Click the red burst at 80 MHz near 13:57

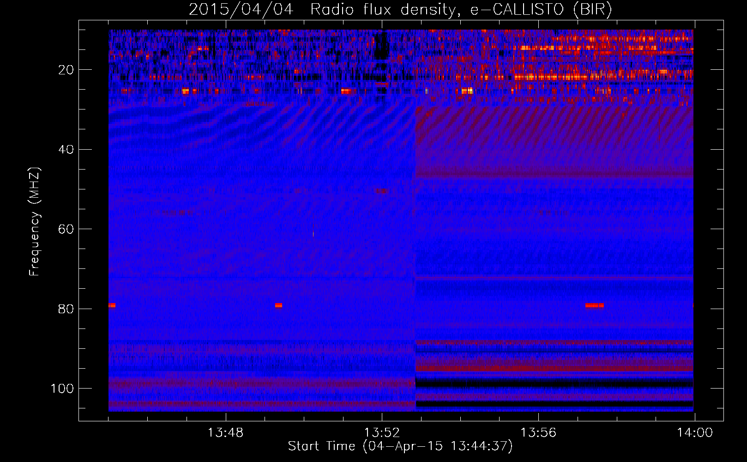point(594,305)
